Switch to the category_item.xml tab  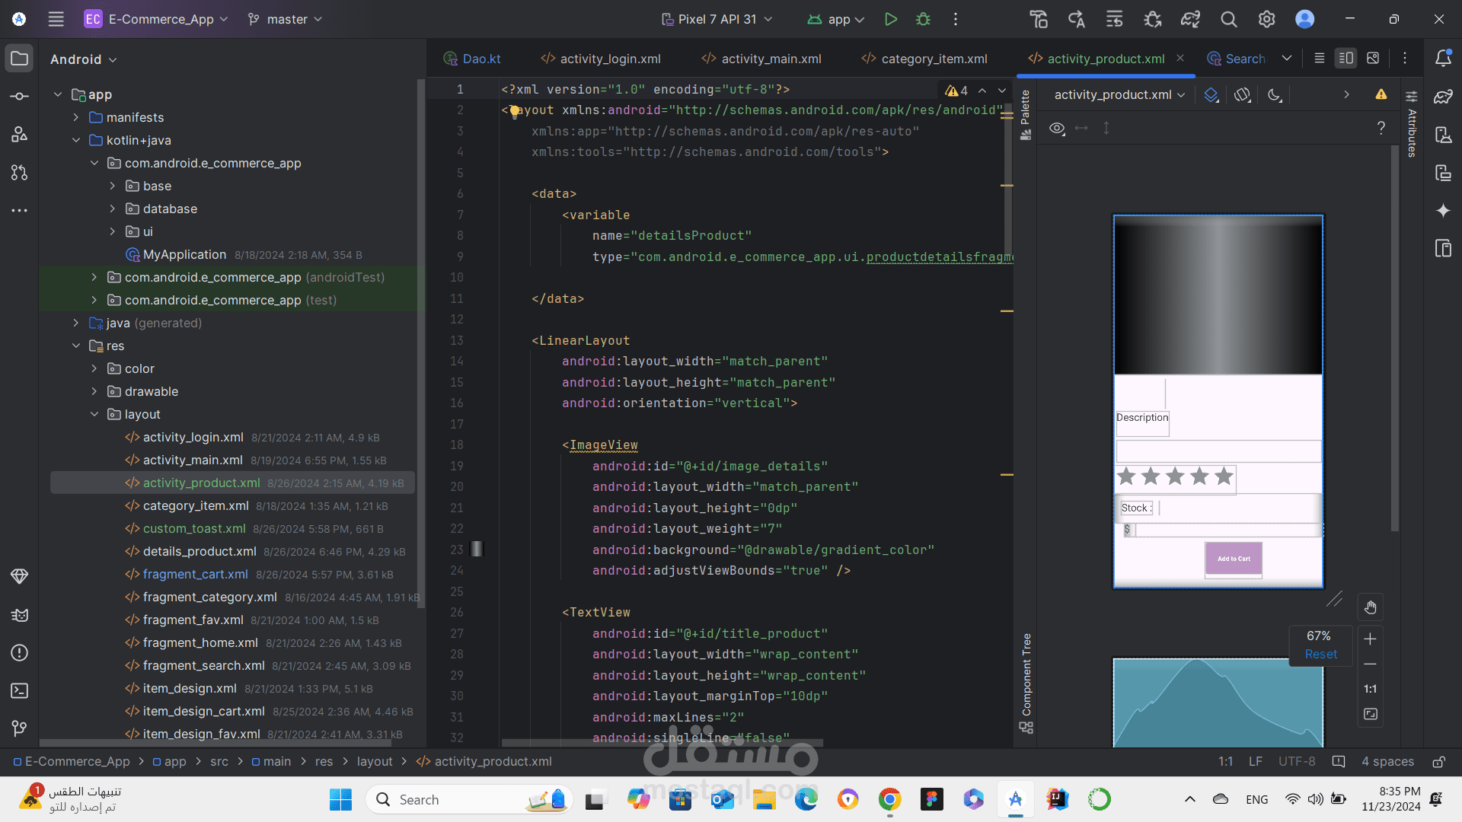(924, 59)
